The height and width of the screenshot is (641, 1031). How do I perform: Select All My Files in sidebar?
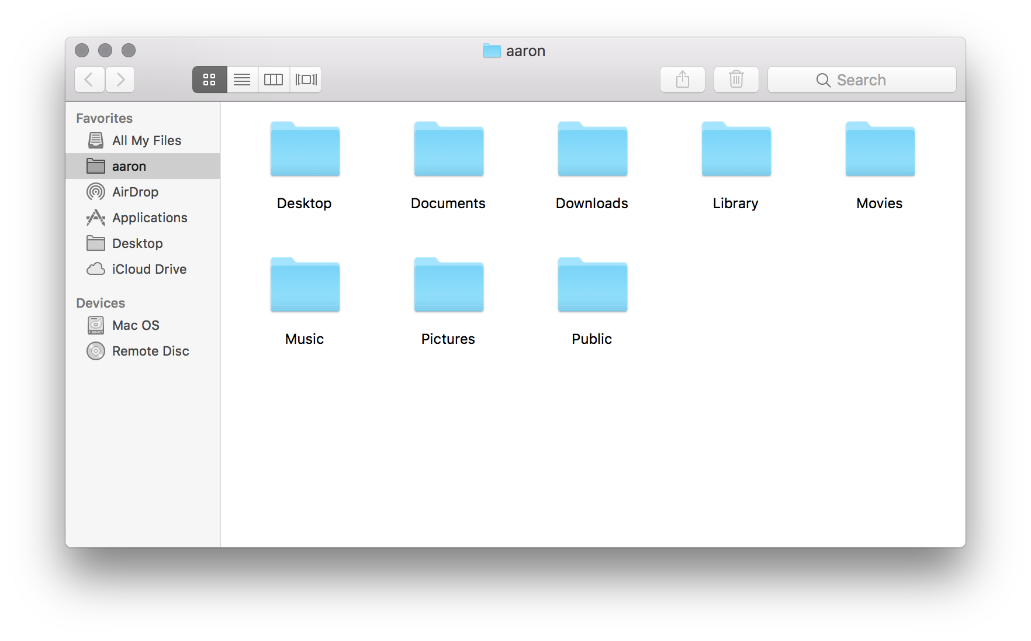pyautogui.click(x=143, y=140)
